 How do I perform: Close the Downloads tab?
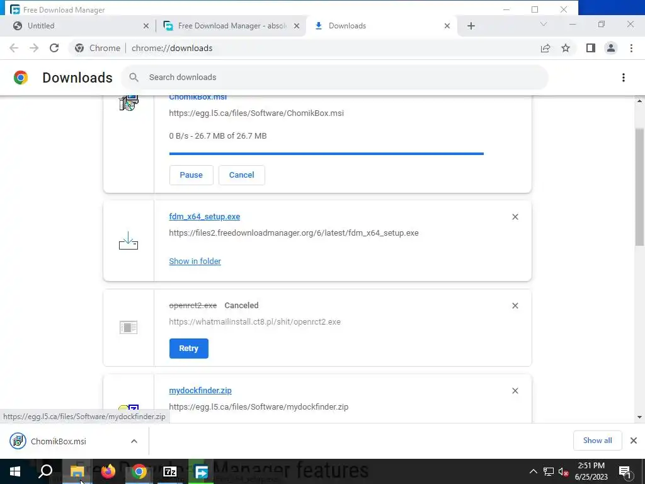[x=447, y=26]
